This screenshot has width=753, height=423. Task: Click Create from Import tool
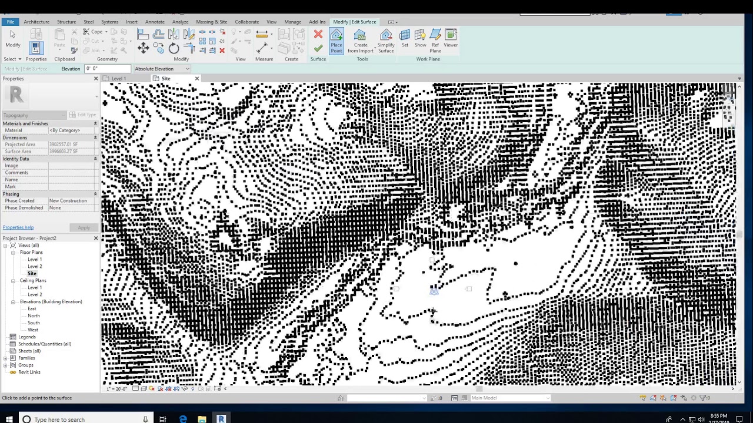360,41
